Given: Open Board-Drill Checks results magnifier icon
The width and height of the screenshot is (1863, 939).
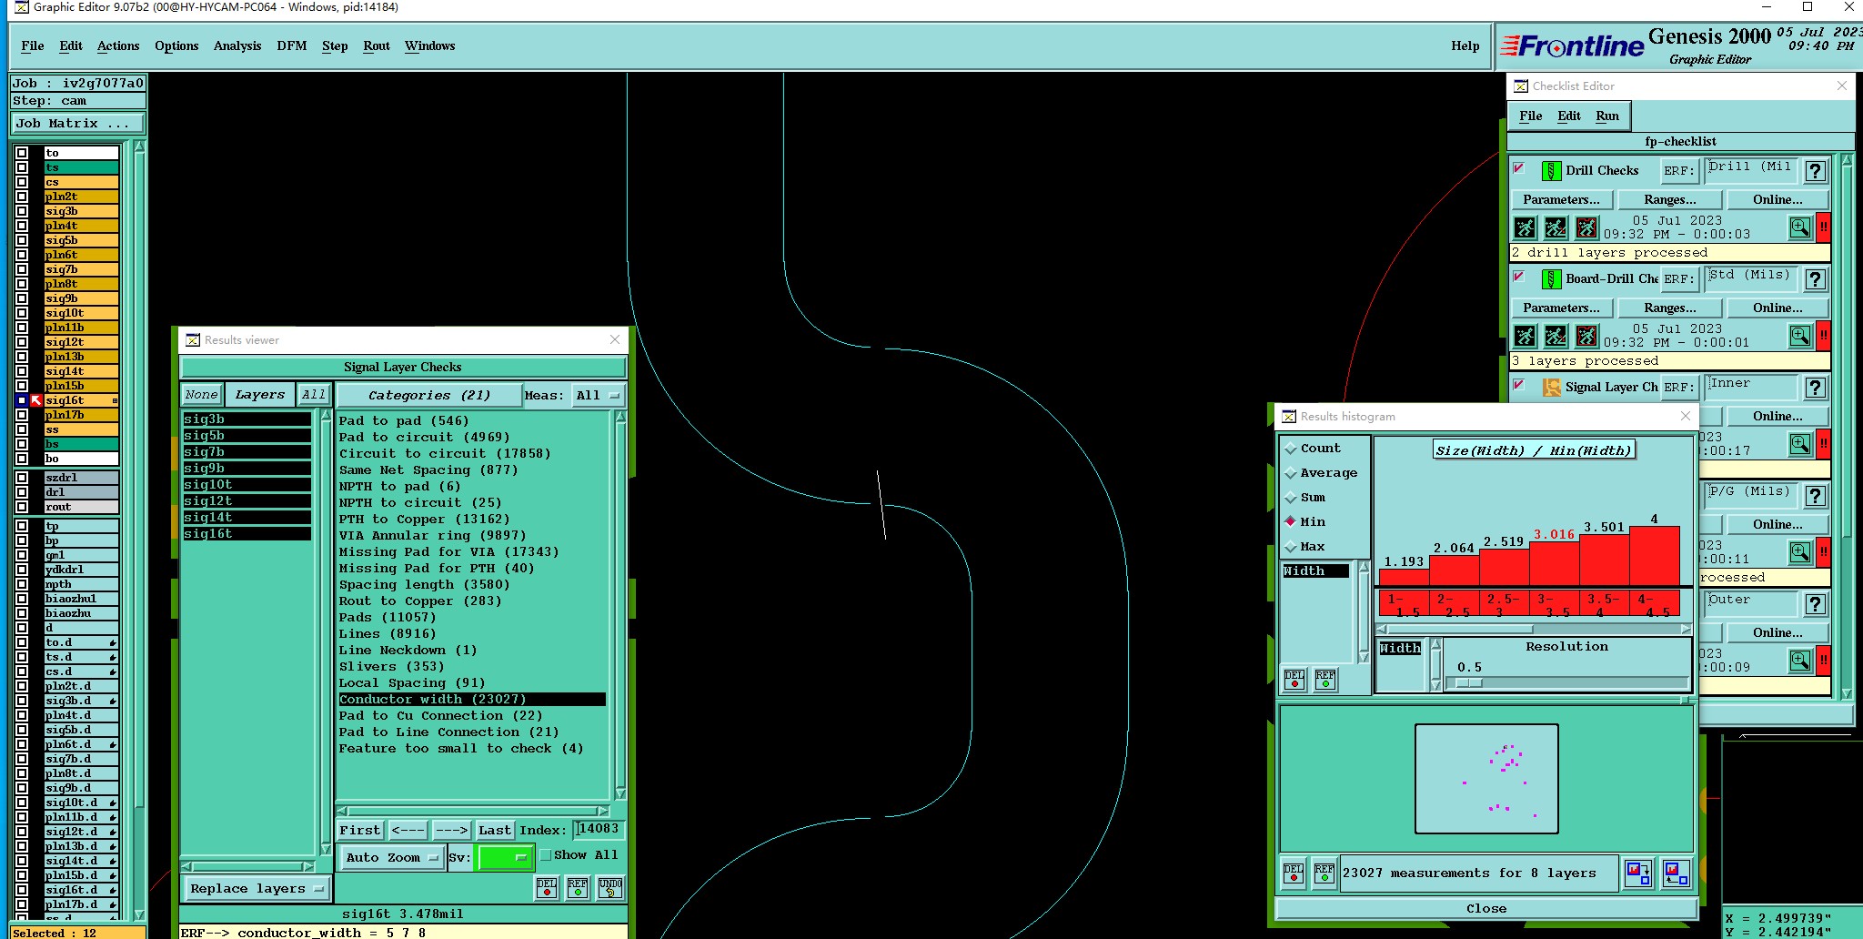Looking at the screenshot, I should coord(1800,336).
